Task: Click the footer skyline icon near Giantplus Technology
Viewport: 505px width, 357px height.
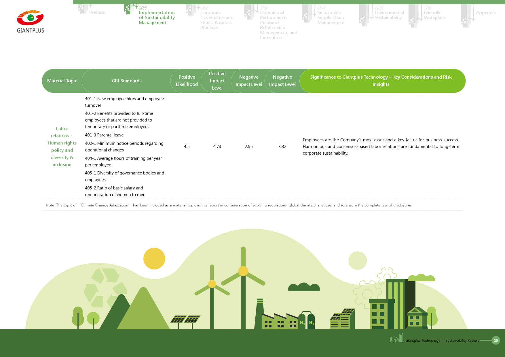Action: (x=396, y=338)
